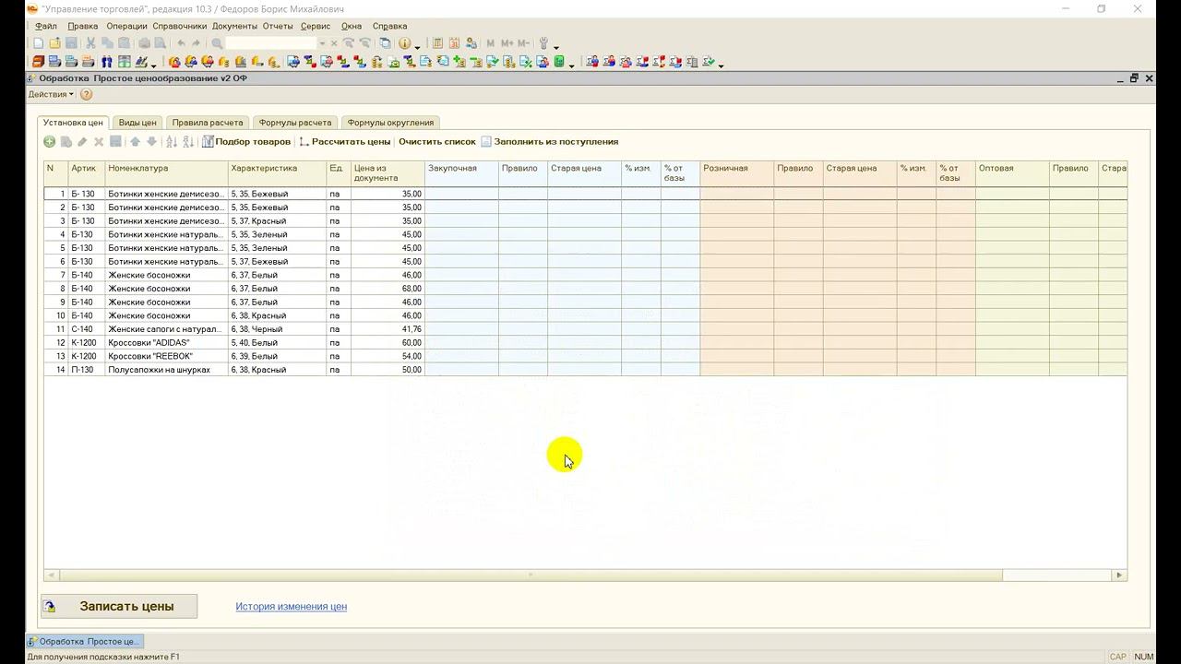Expand toolbar options arrow after wrench icon
The width and height of the screenshot is (1181, 664).
click(x=555, y=46)
